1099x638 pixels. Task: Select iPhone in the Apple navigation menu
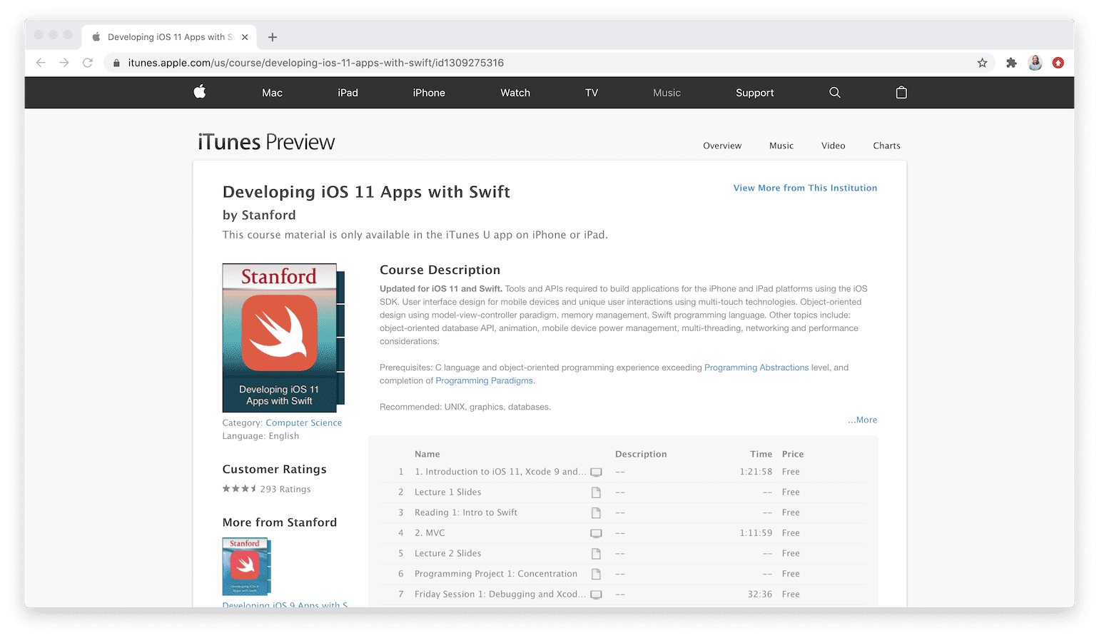tap(429, 92)
